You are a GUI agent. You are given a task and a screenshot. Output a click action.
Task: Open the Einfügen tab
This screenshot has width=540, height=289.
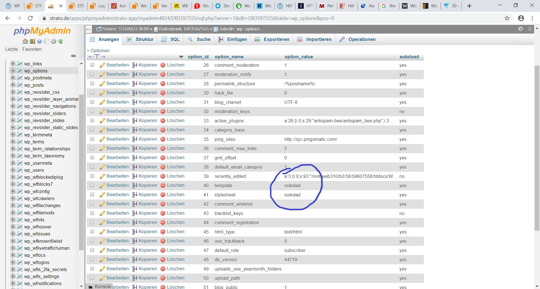coord(233,39)
